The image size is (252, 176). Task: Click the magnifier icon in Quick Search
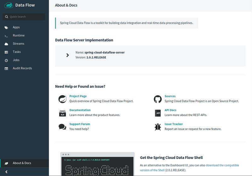click(6, 17)
